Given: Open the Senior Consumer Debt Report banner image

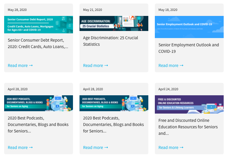Looking at the screenshot, I should tap(38, 24).
